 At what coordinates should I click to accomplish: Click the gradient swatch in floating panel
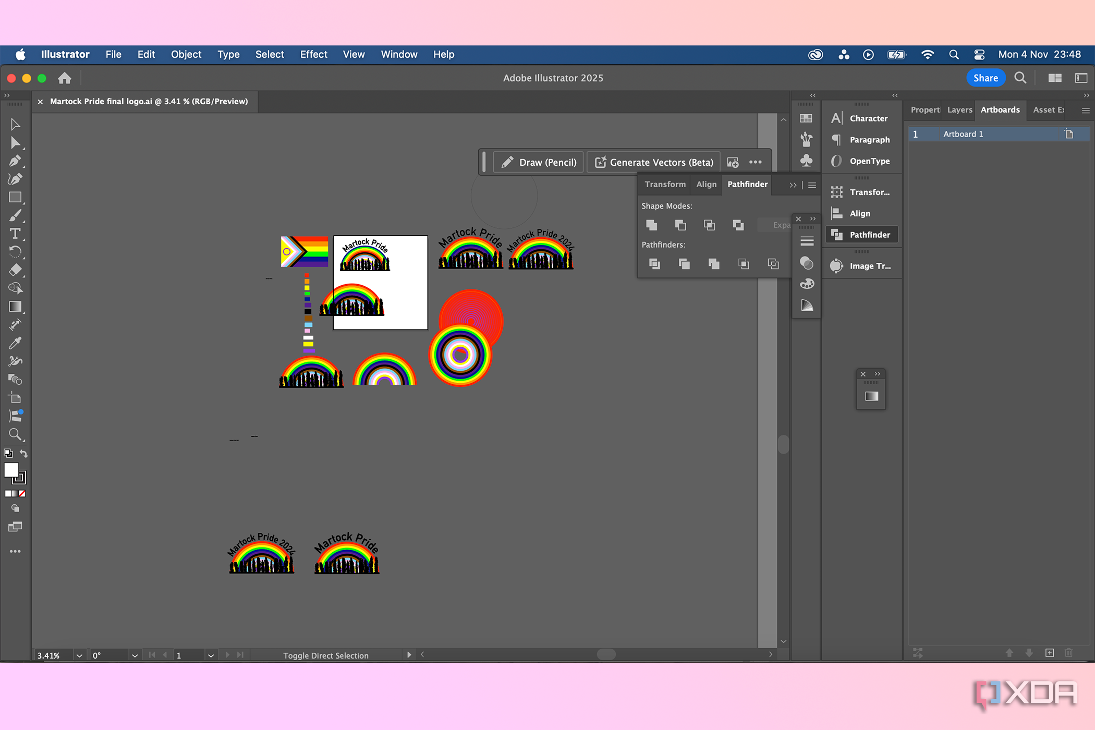coord(871,396)
